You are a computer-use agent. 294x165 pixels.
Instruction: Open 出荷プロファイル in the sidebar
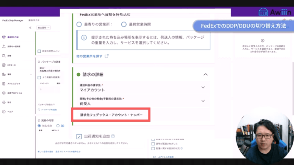pyautogui.click(x=15, y=93)
